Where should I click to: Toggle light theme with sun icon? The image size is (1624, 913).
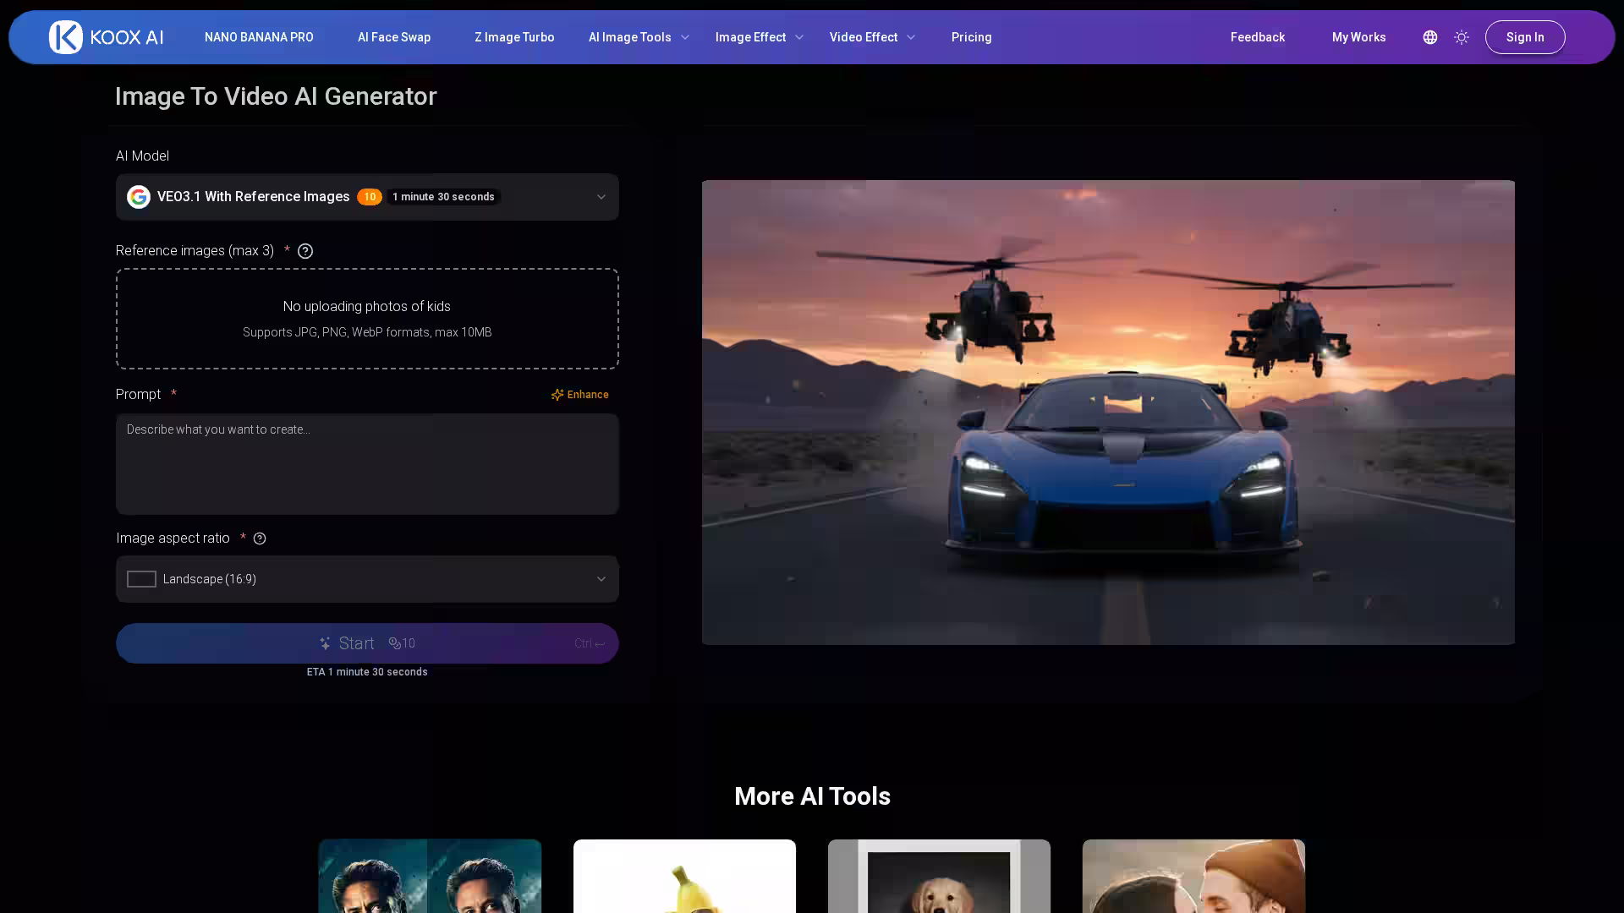(x=1461, y=37)
